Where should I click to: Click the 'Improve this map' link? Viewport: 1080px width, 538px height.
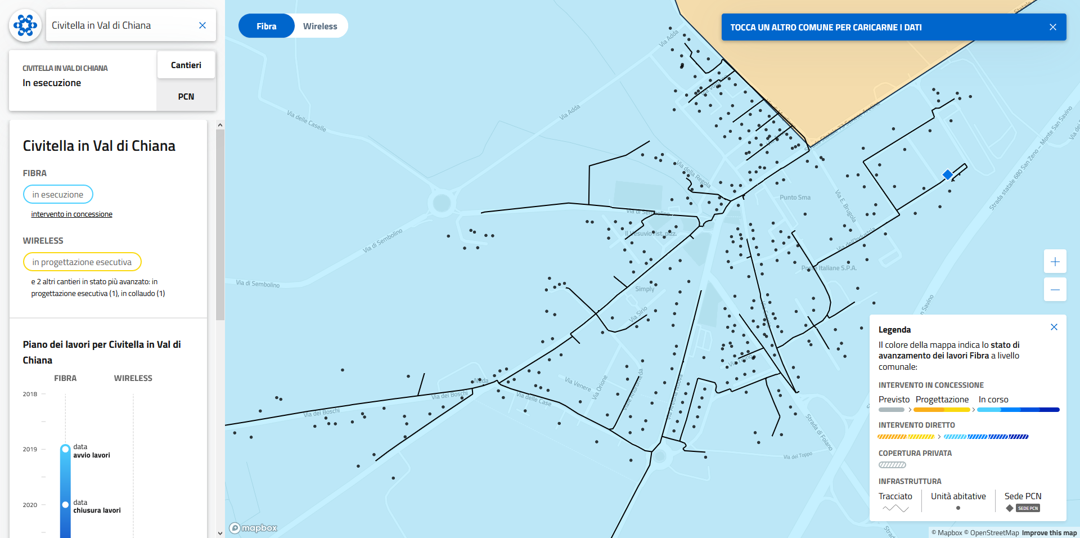[1049, 533]
